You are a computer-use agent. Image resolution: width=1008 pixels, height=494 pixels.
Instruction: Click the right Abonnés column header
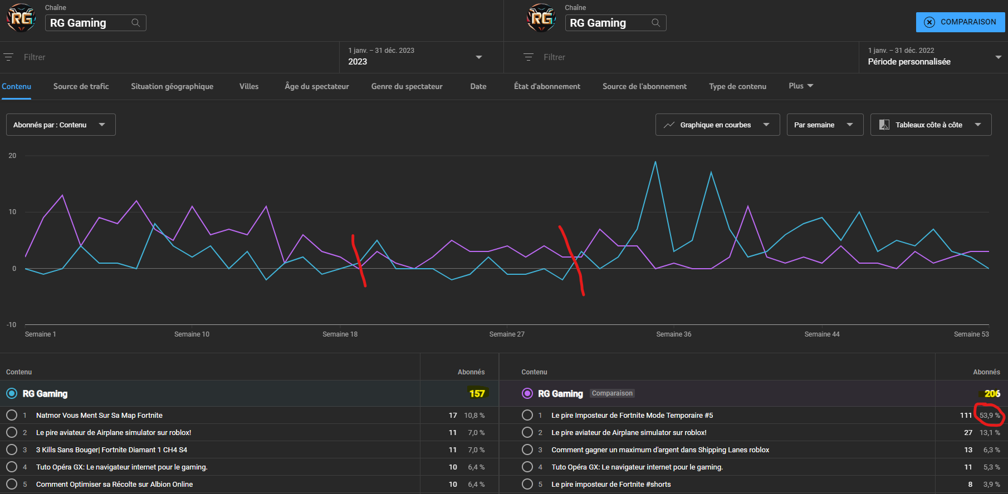(986, 372)
